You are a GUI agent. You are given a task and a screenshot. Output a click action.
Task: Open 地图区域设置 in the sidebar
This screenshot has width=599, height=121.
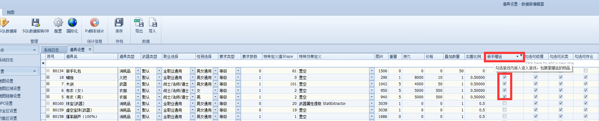(11, 88)
